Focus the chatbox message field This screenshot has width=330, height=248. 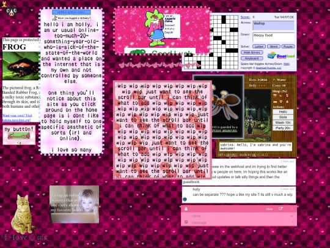coord(240,222)
